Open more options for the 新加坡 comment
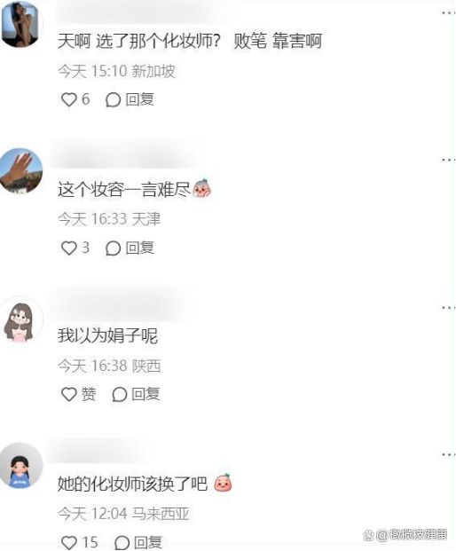The height and width of the screenshot is (551, 456). click(x=448, y=12)
